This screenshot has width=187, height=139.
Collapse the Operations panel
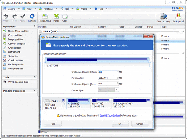[35, 26]
